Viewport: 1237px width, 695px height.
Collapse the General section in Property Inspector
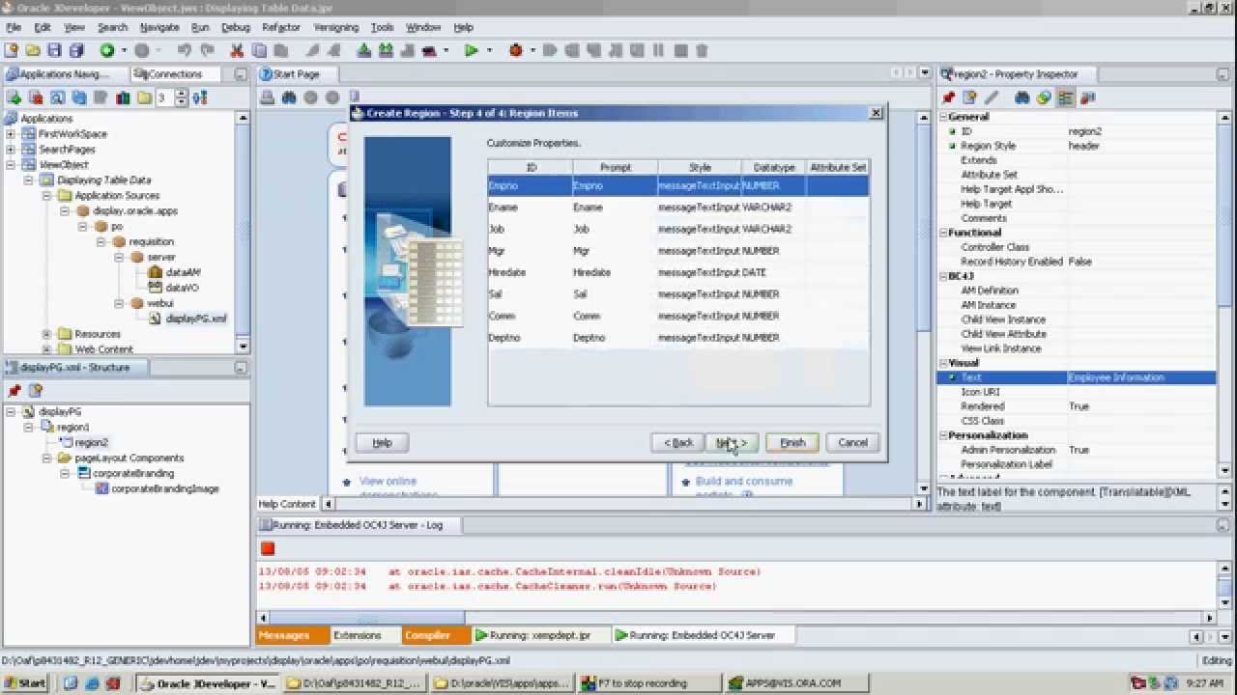click(943, 117)
